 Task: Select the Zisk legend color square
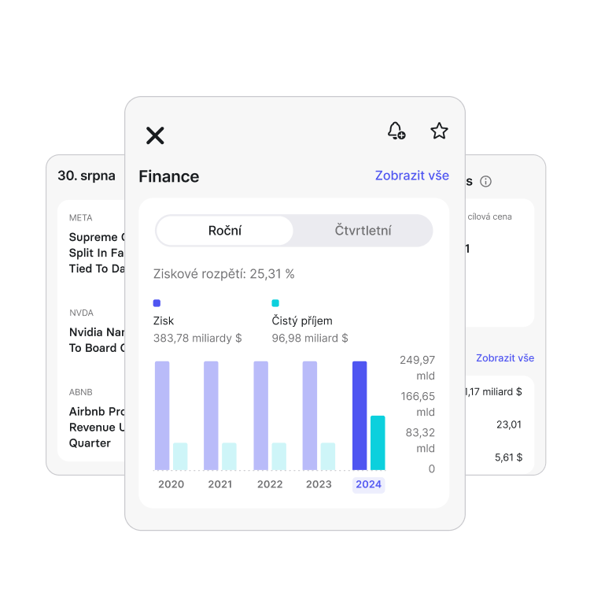(157, 303)
